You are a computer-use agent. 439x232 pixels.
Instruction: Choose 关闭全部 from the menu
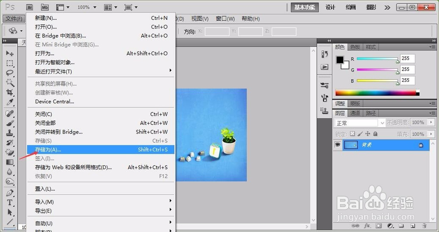tap(101, 123)
